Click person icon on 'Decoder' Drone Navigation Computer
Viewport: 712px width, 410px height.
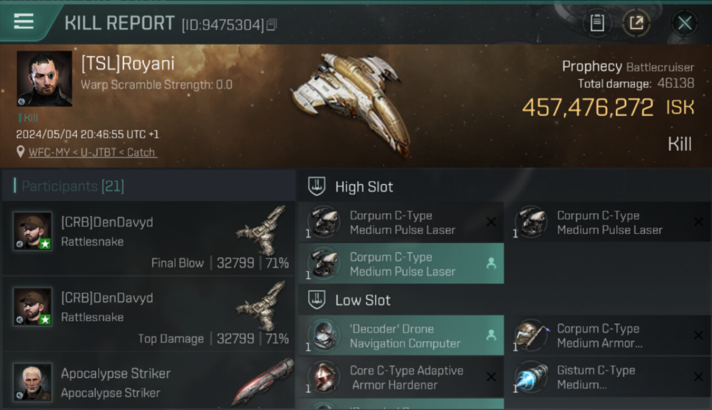point(491,336)
